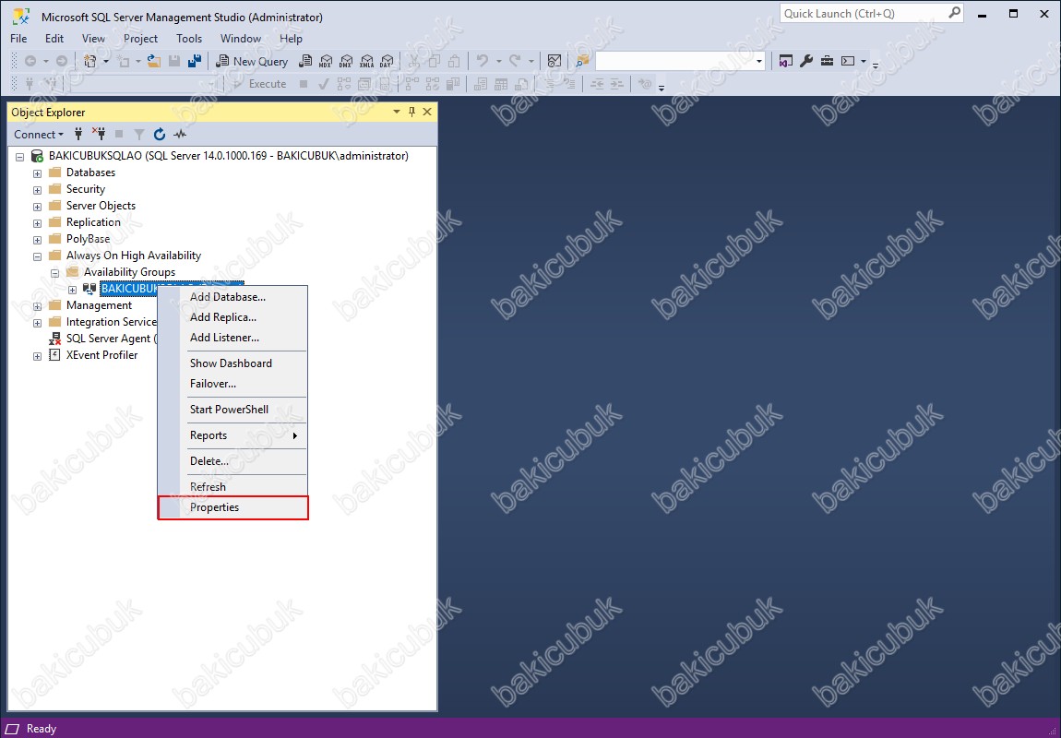
Task: Open an Analysis Services DAX Query
Action: pyautogui.click(x=387, y=61)
